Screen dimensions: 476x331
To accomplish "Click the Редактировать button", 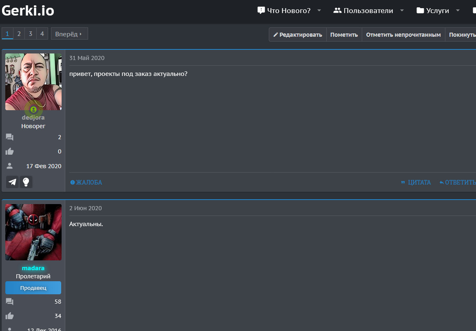I will click(x=298, y=35).
